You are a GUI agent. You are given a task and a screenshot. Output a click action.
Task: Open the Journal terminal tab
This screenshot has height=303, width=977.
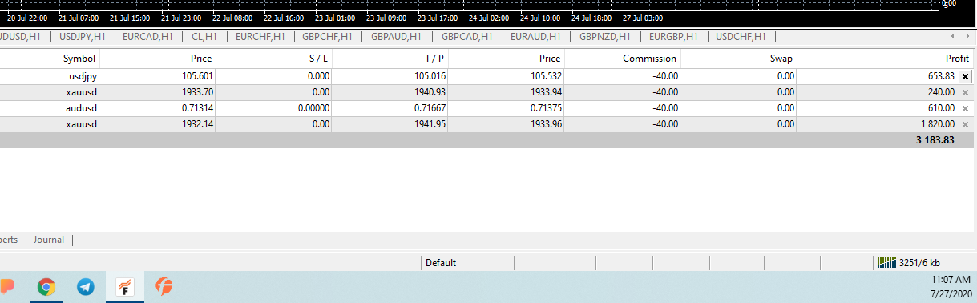(x=49, y=240)
